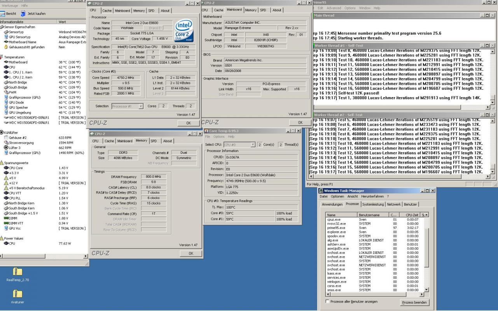Viewport: 498px width, 311px height.
Task: Open Prime95 Window menu
Action: coord(365,8)
